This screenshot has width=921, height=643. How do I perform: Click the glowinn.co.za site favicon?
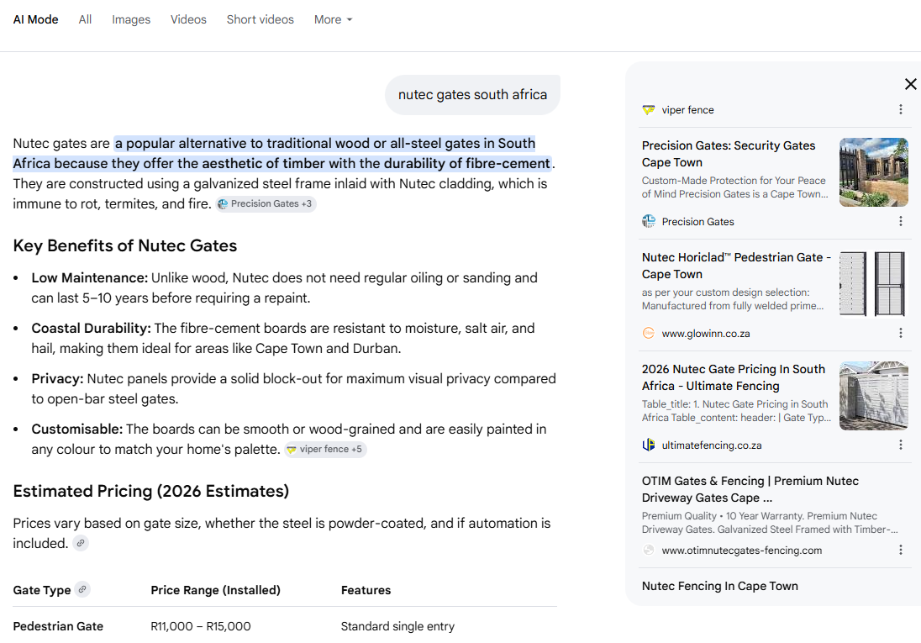tap(649, 333)
